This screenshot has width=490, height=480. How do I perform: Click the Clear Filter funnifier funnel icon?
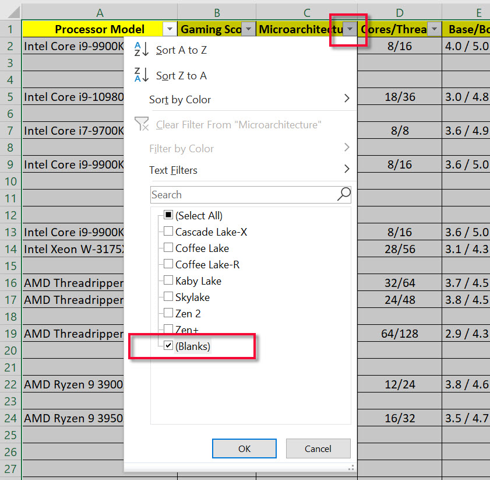click(x=142, y=124)
